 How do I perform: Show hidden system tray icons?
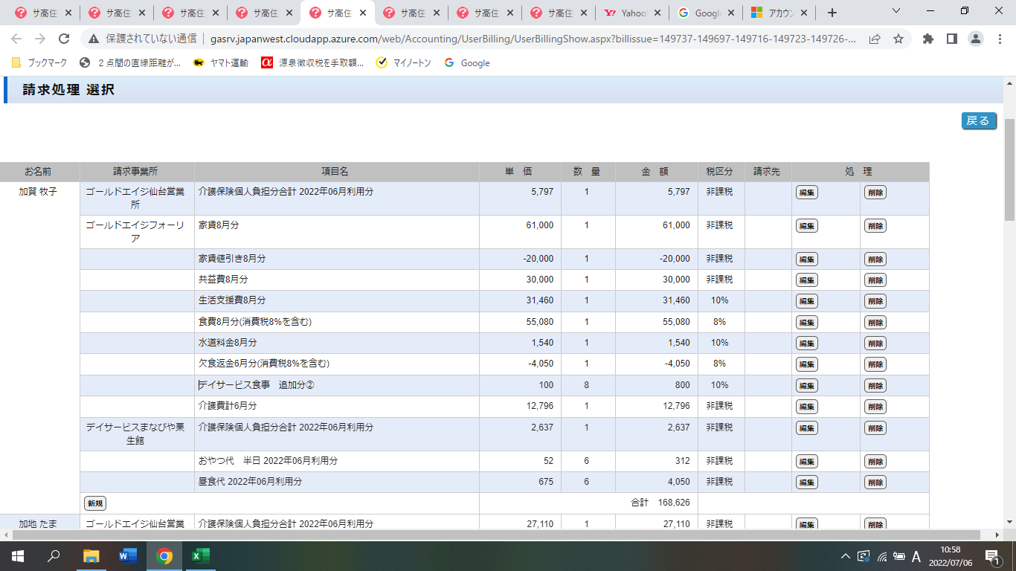(845, 556)
